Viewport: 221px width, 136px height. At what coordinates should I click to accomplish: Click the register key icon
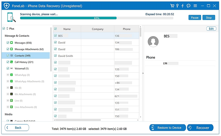[x=177, y=6]
